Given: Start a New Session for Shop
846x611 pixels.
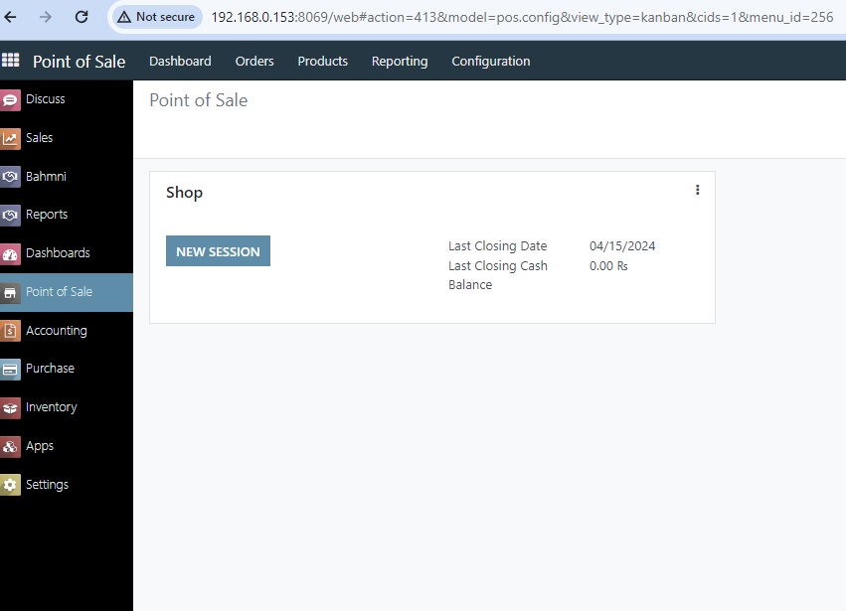Looking at the screenshot, I should click(218, 251).
